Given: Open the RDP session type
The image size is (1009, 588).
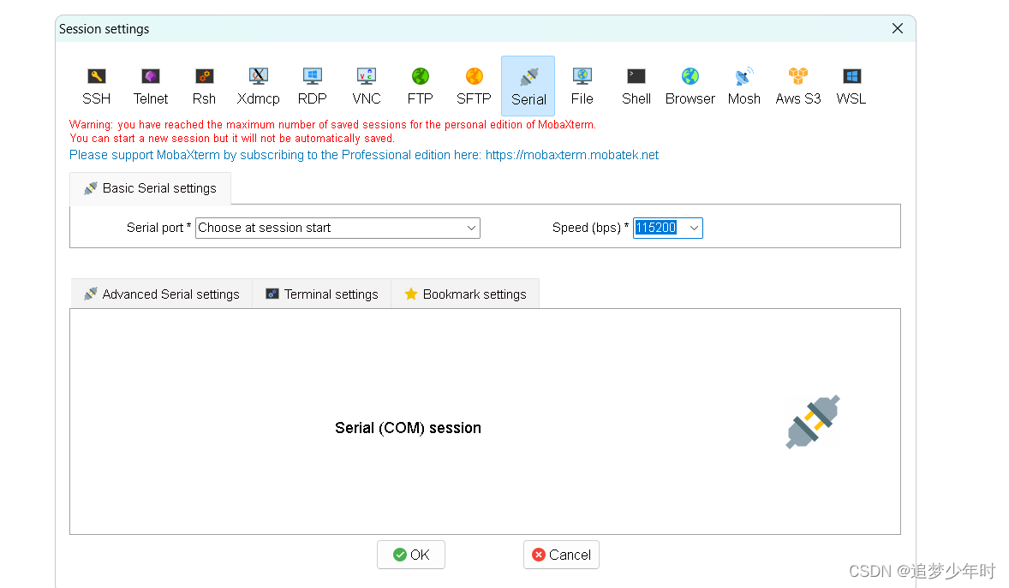Looking at the screenshot, I should tap(312, 86).
